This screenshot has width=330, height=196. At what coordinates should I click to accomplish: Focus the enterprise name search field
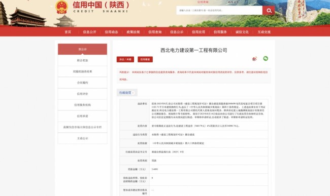(x=219, y=10)
